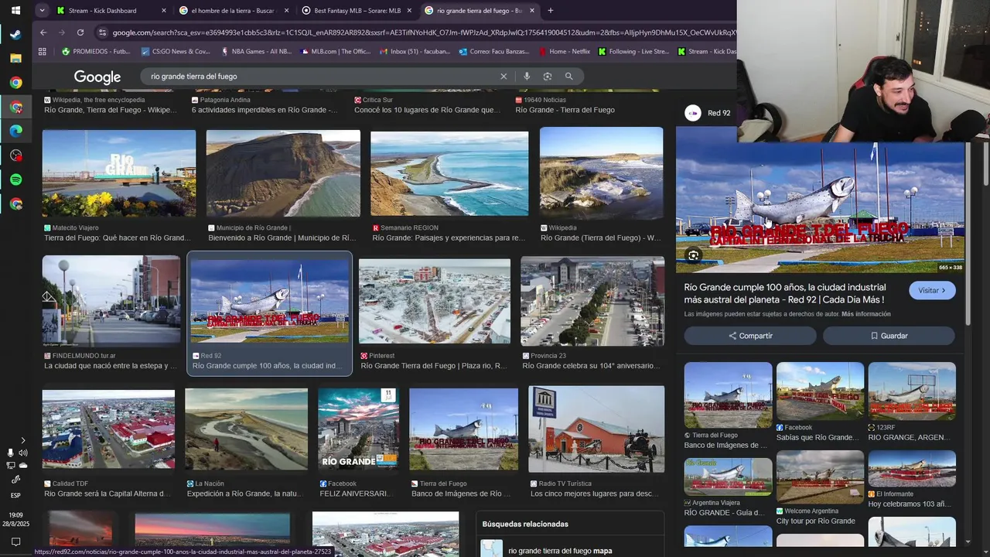This screenshot has height=557, width=990.
Task: Open Red 92 source header in side panel
Action: [708, 113]
